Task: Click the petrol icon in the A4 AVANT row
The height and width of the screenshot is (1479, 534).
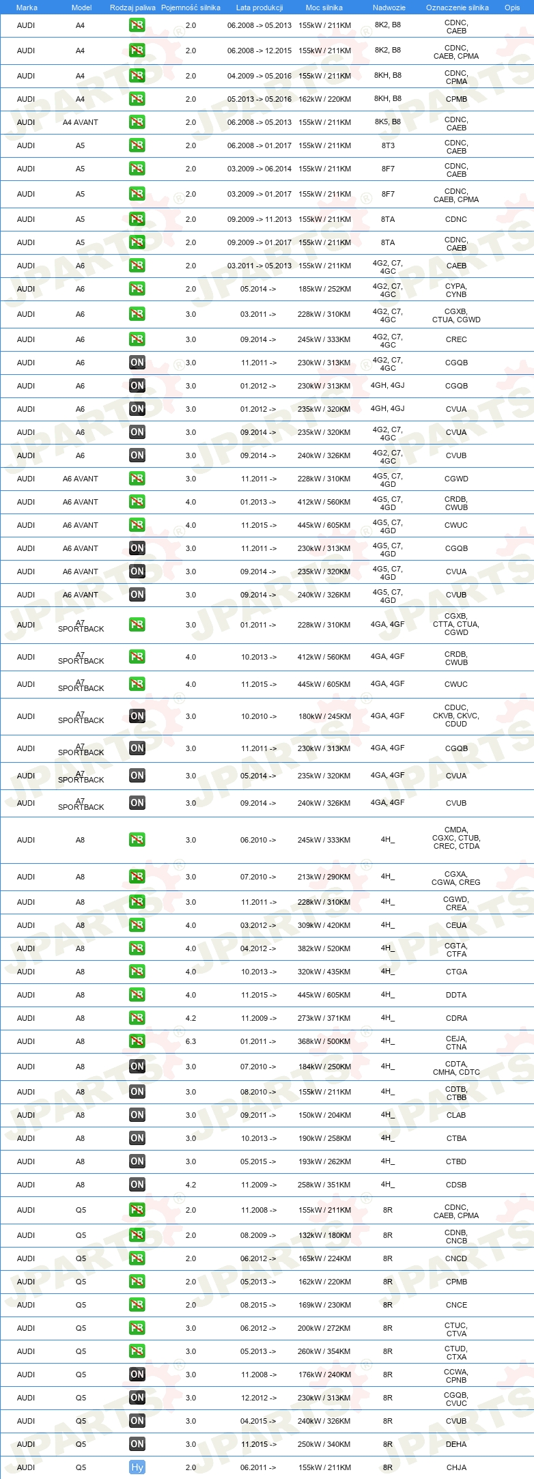Action: click(x=137, y=122)
